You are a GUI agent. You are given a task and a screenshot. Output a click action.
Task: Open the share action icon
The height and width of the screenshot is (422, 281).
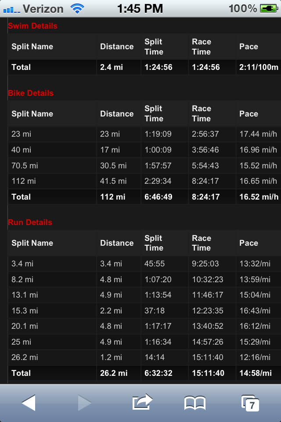(142, 402)
